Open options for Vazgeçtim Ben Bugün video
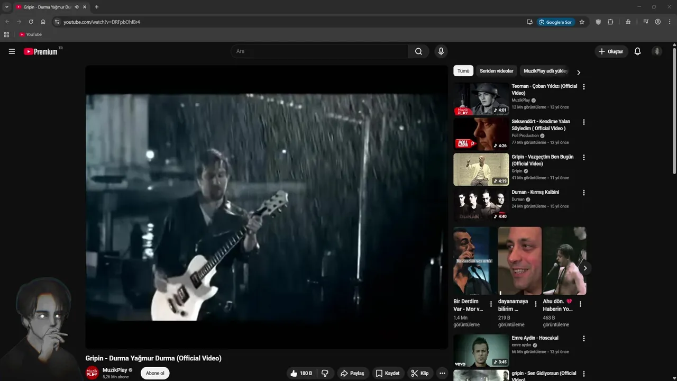Image resolution: width=677 pixels, height=381 pixels. [584, 158]
